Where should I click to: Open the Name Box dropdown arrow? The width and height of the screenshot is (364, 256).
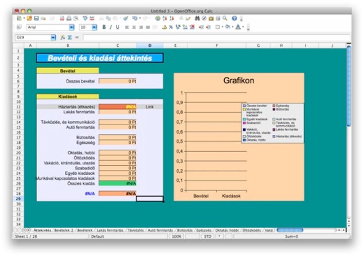coord(53,37)
